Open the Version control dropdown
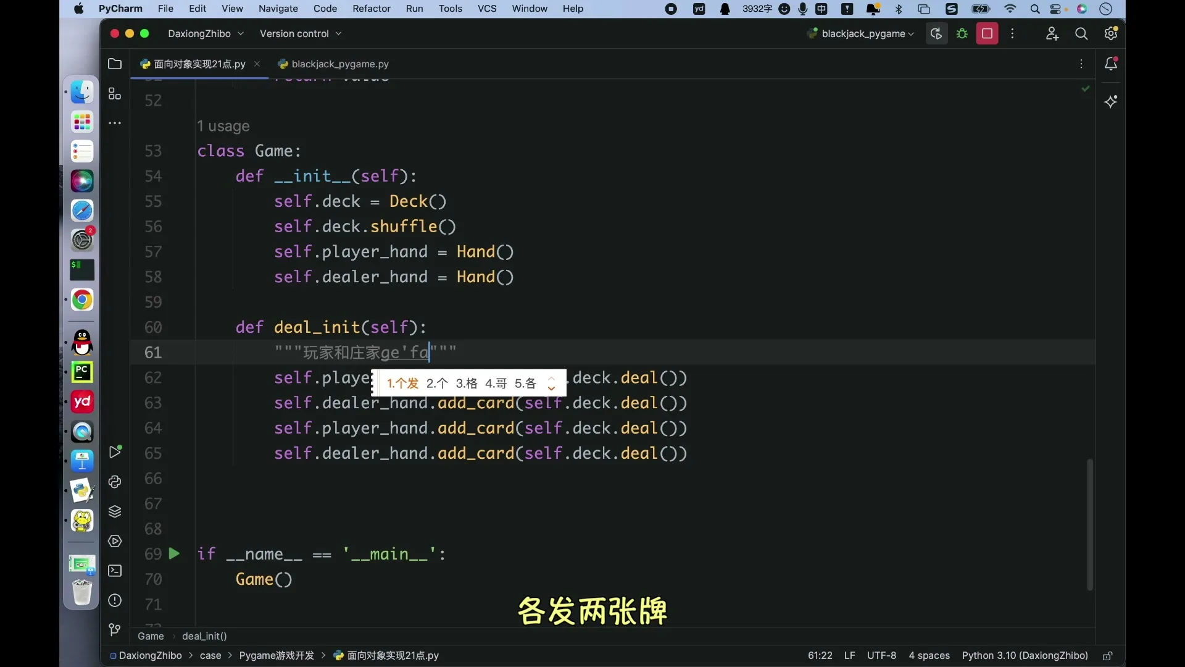Viewport: 1185px width, 667px height. pyautogui.click(x=301, y=34)
